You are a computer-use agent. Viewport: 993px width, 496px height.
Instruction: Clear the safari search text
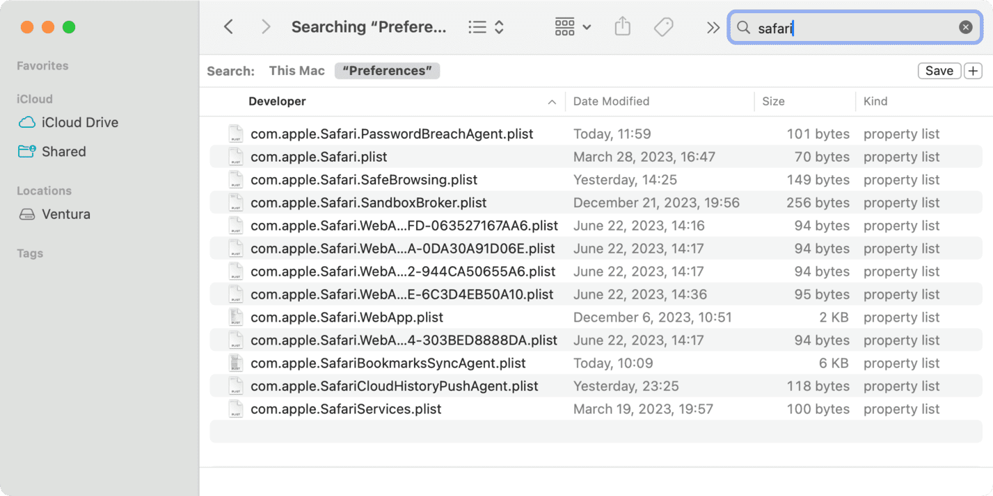coord(966,27)
